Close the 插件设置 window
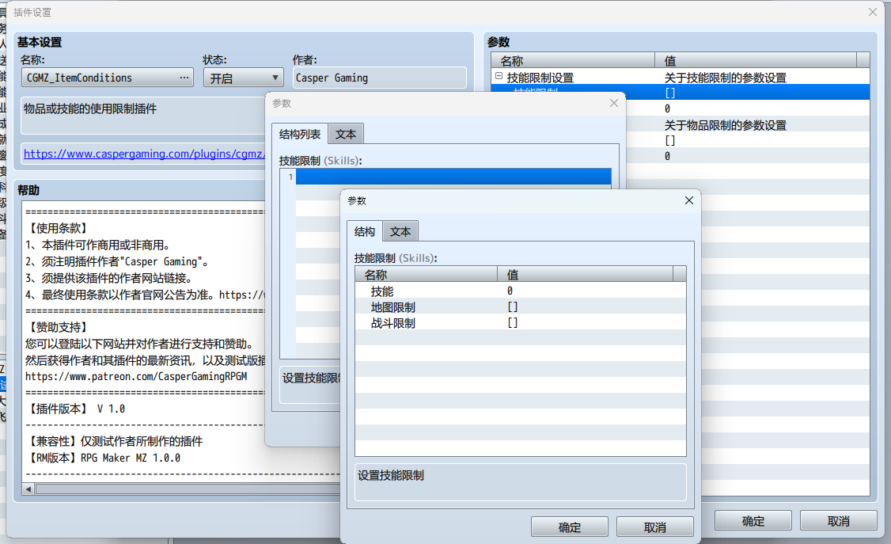This screenshot has width=891, height=544. (x=873, y=12)
